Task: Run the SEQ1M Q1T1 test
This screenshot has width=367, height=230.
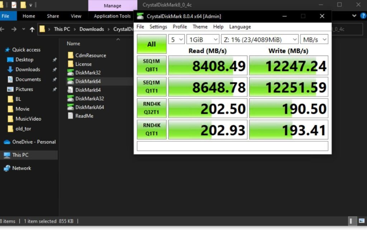Action: coord(152,87)
